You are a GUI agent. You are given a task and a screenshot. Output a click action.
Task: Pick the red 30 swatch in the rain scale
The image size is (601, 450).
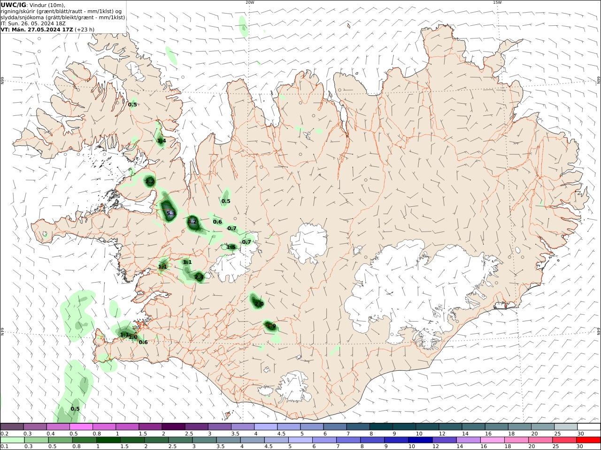[588, 440]
